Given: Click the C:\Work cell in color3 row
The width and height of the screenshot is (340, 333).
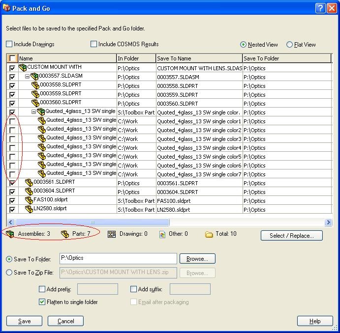Looking at the screenshot, I should click(136, 139).
